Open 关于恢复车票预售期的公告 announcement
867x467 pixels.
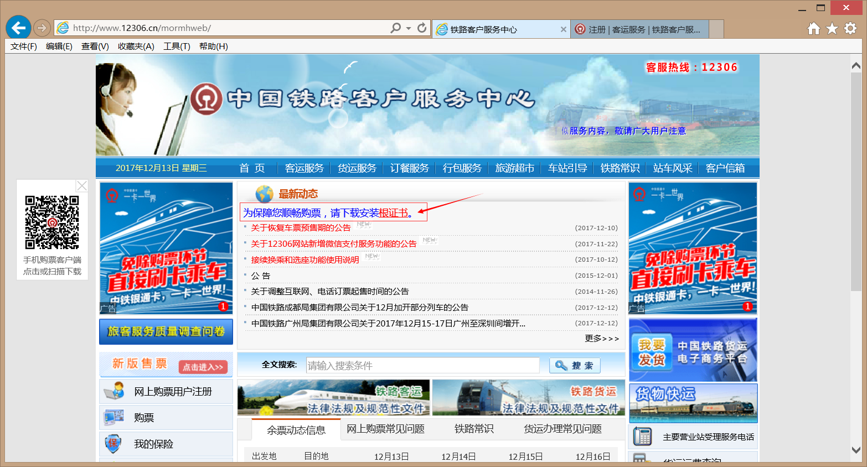(301, 228)
